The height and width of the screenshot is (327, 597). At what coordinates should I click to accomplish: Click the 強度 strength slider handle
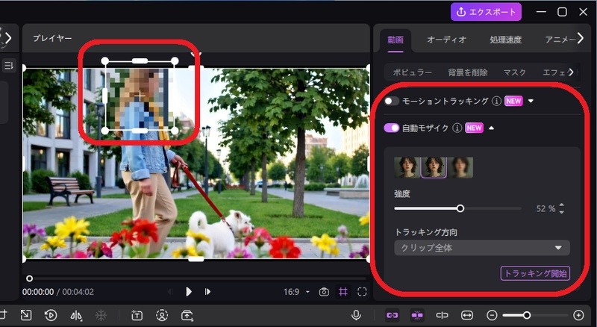point(460,208)
